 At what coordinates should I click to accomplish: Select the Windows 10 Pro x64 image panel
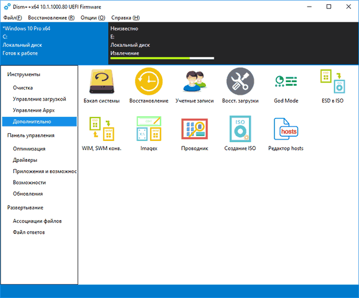(54, 43)
